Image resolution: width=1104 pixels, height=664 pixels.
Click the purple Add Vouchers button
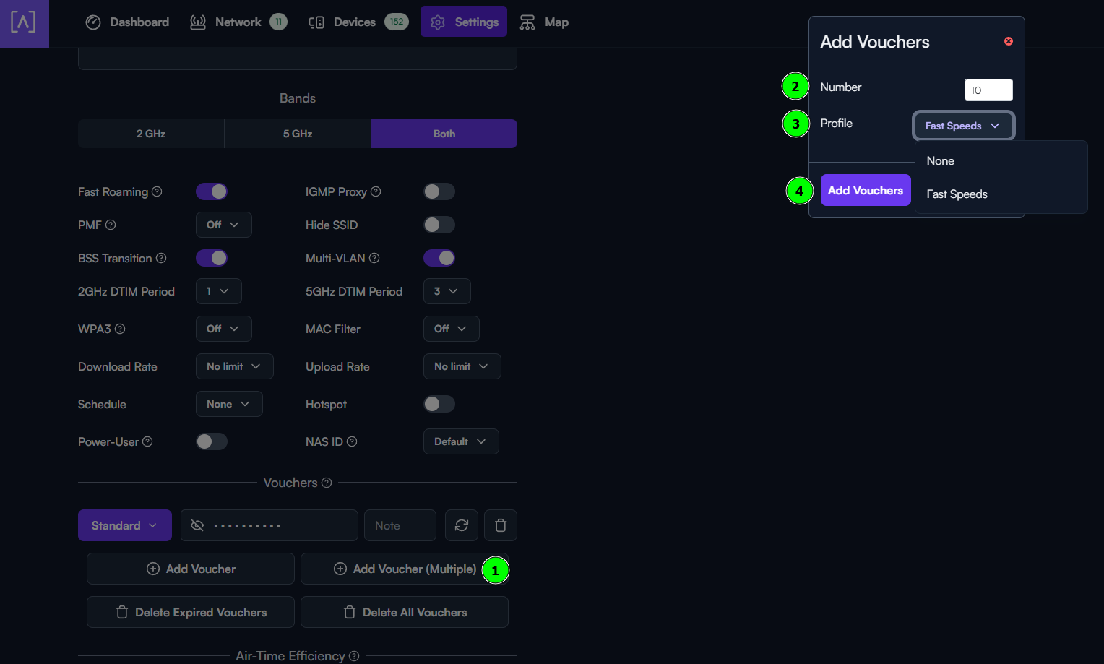point(865,191)
